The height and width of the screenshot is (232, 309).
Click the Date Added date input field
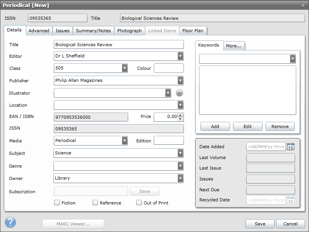click(266, 147)
